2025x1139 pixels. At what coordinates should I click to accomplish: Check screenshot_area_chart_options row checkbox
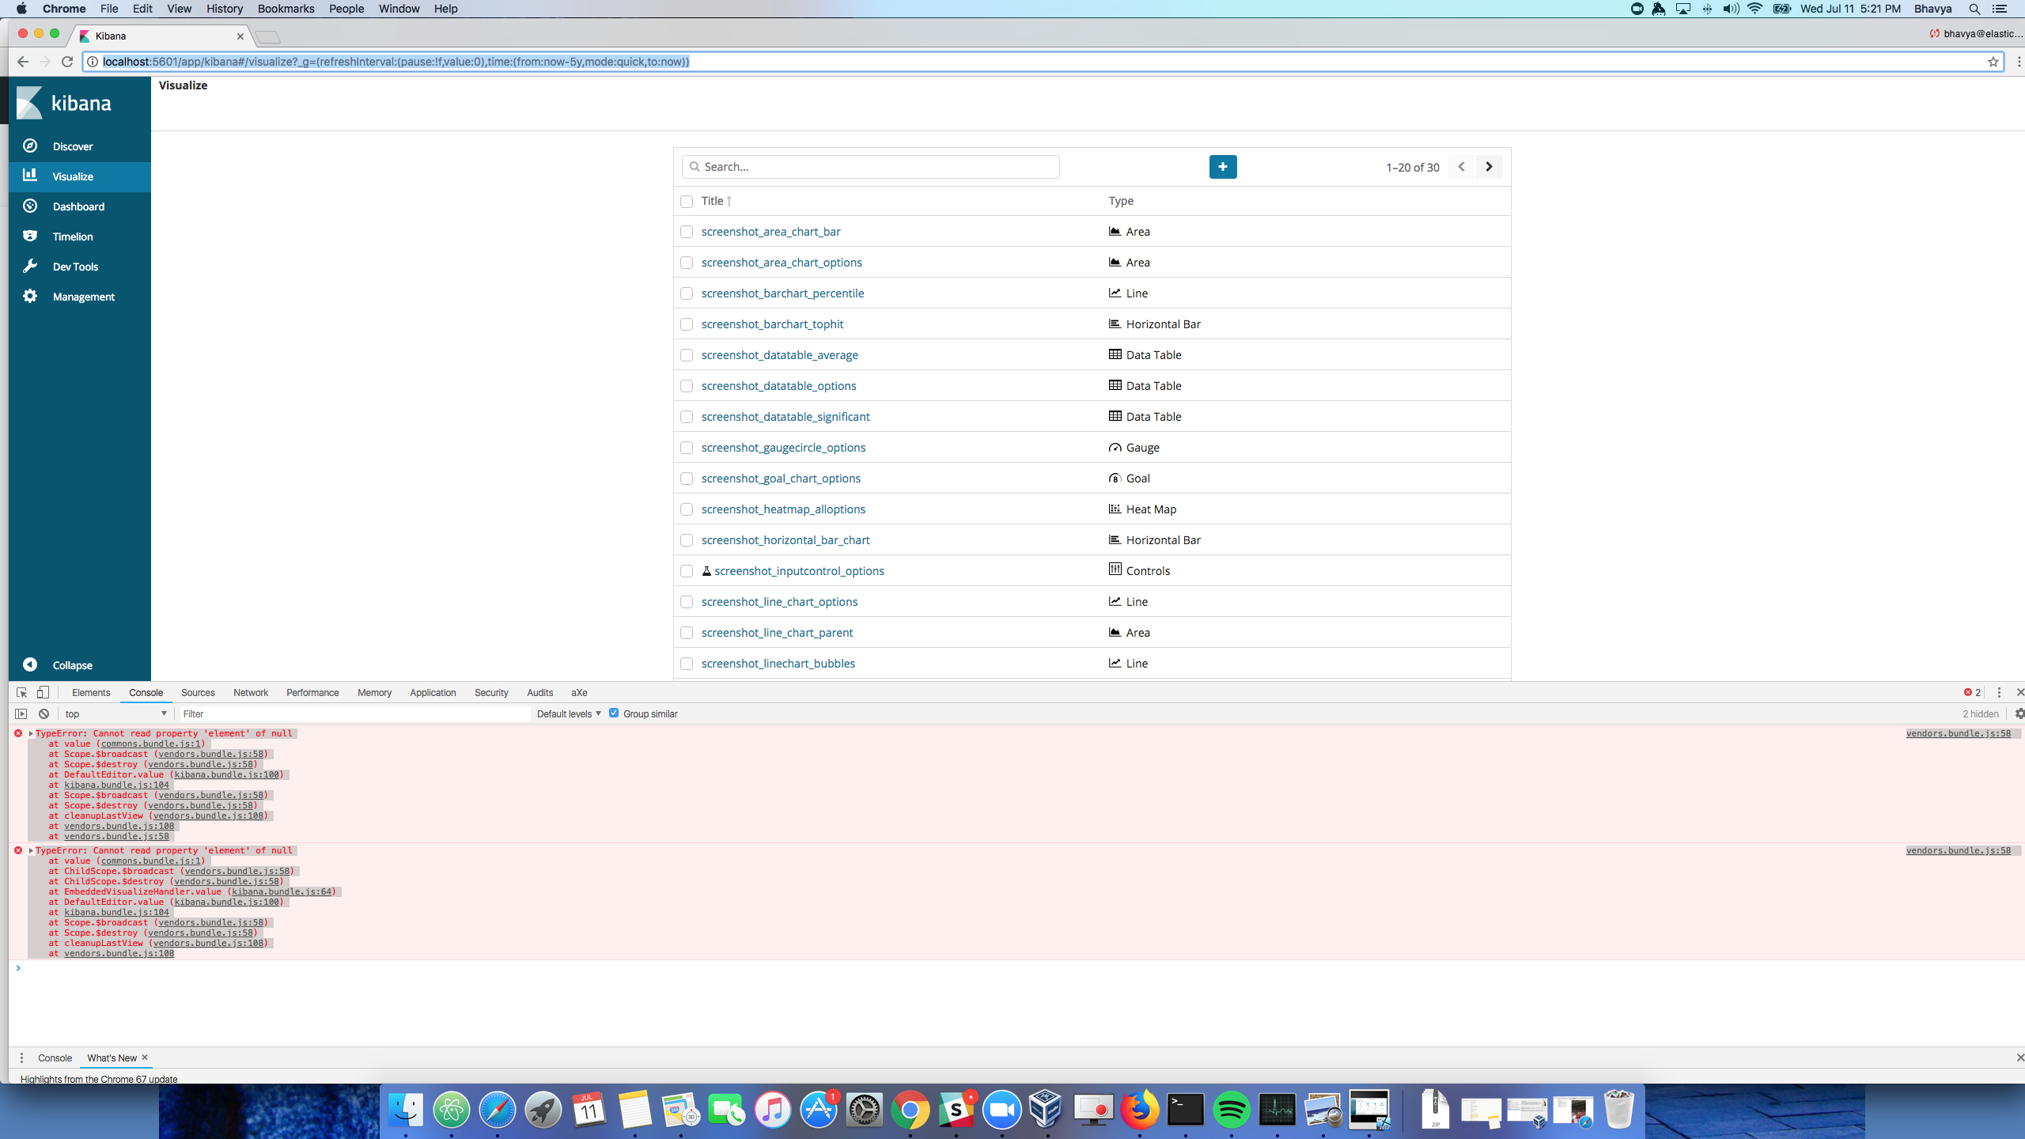point(687,263)
